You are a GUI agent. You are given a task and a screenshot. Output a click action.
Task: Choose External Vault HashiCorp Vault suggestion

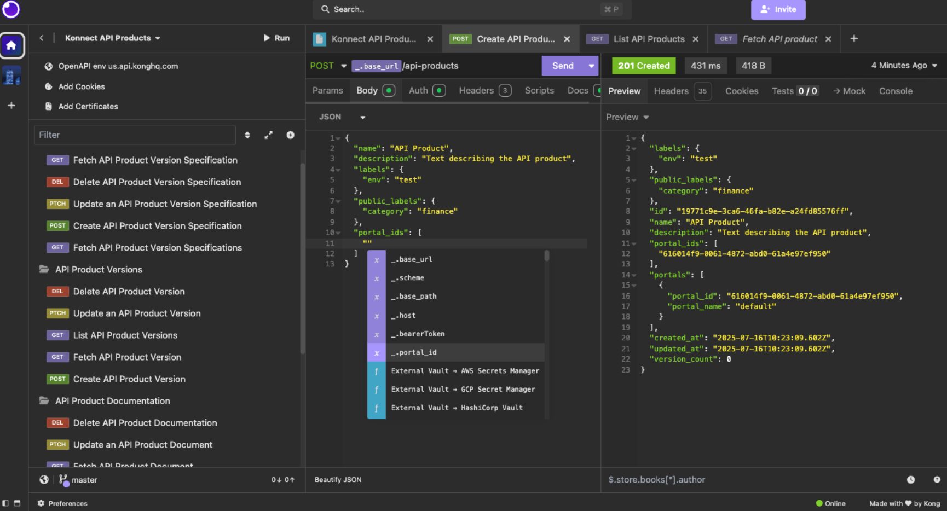pyautogui.click(x=455, y=408)
